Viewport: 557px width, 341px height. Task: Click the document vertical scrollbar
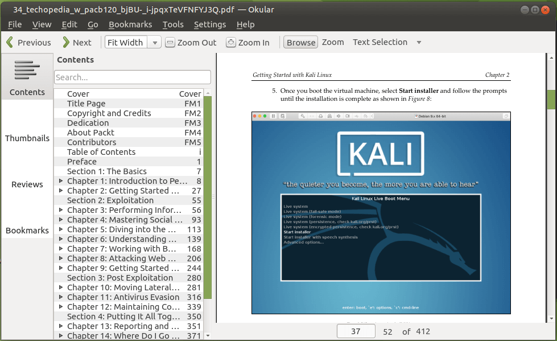pos(551,100)
